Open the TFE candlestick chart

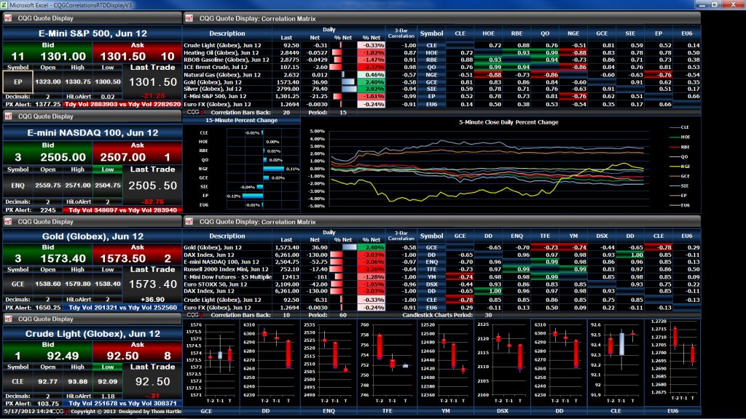pos(387,362)
